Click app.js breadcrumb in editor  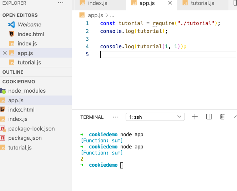pos(95,15)
